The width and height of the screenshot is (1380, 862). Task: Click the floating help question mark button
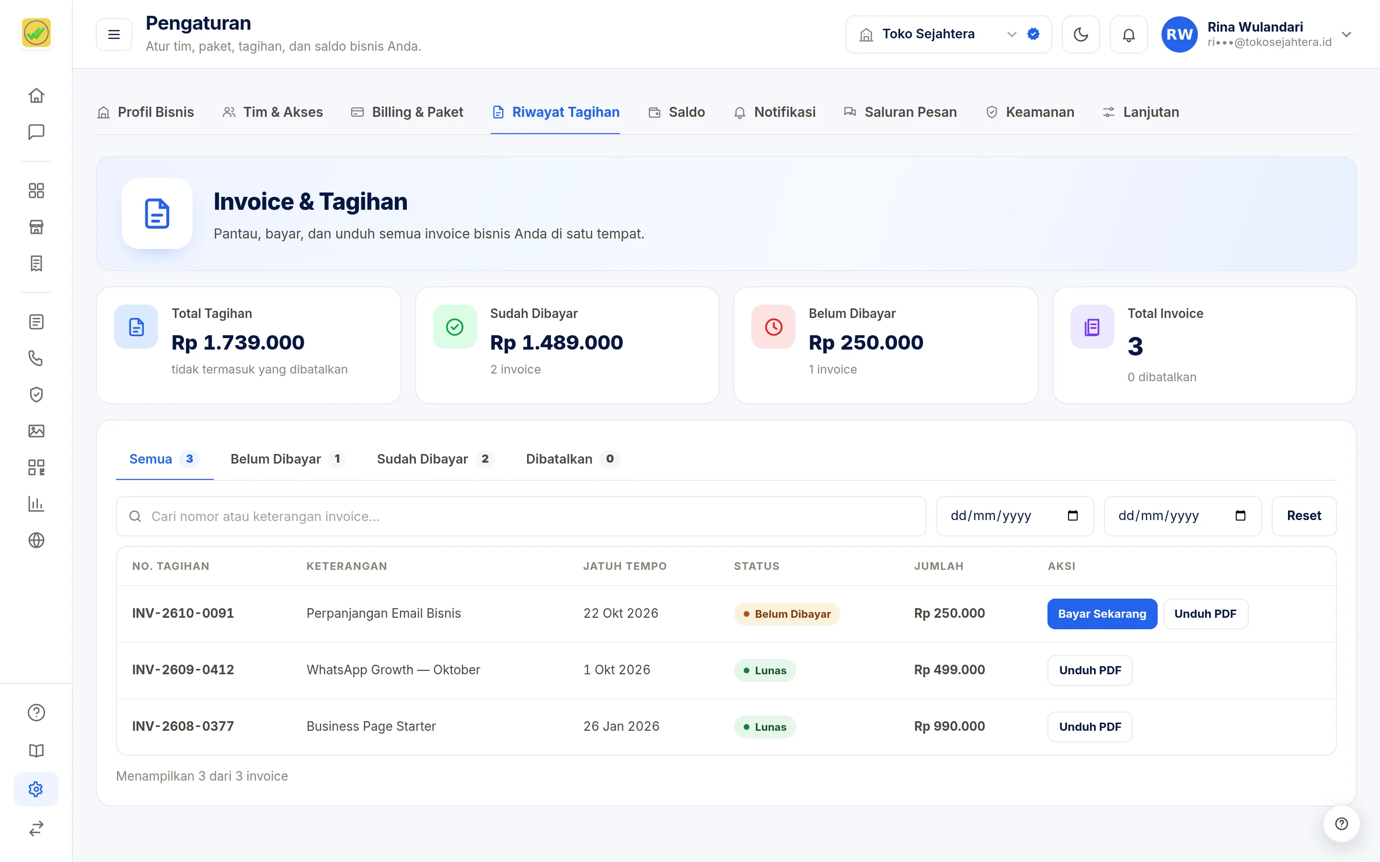(x=1341, y=823)
